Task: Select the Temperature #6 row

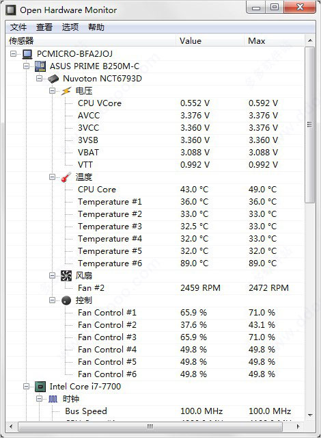Action: [x=155, y=263]
